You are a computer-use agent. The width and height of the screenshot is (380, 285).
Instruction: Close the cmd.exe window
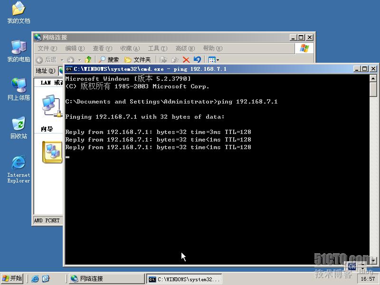click(x=373, y=69)
